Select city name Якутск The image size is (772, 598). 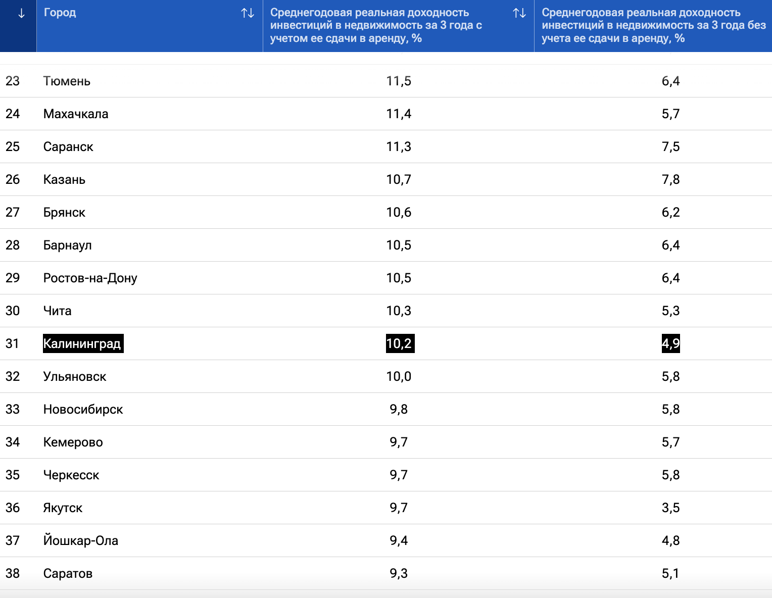click(63, 508)
